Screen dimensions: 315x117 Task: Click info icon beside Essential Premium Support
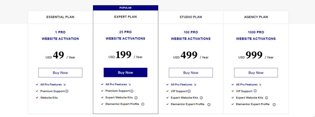coord(67,91)
